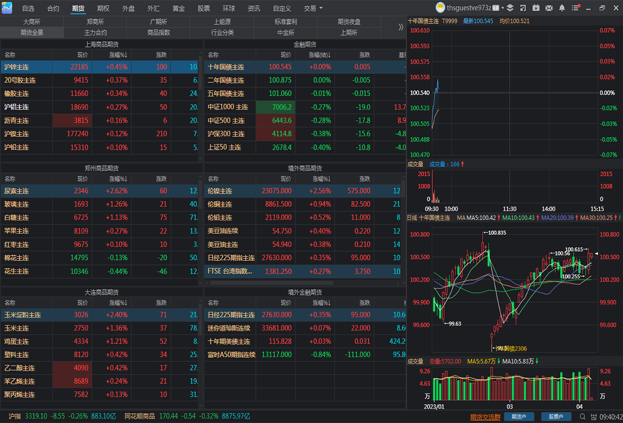623x423 pixels.
Task: Click the pop-out window icon in title bar
Action: (x=523, y=8)
